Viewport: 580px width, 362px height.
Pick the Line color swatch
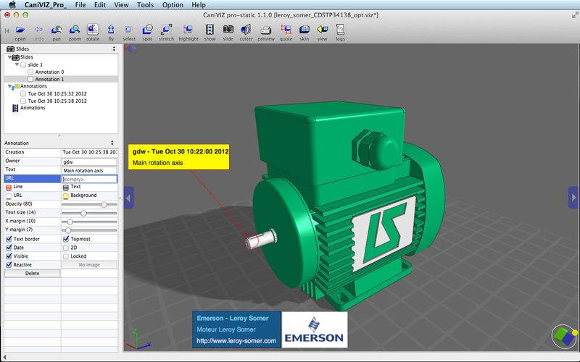click(9, 188)
